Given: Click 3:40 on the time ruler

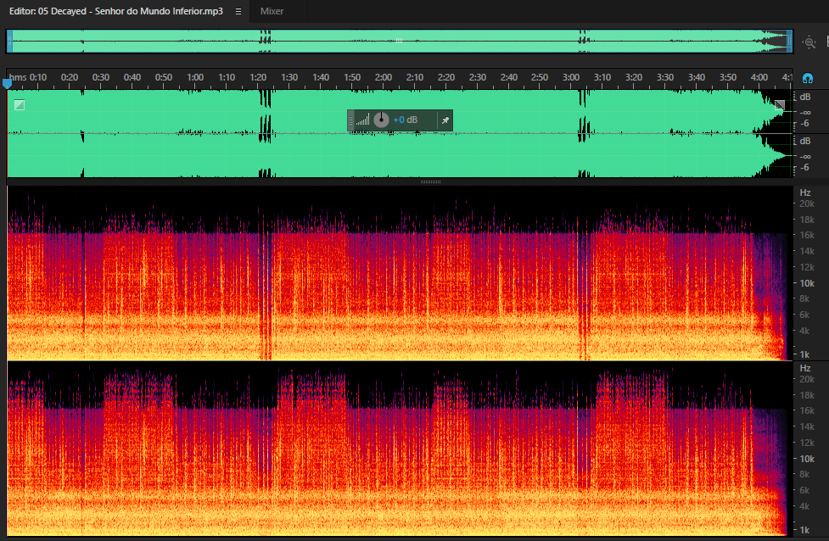Looking at the screenshot, I should 697,77.
